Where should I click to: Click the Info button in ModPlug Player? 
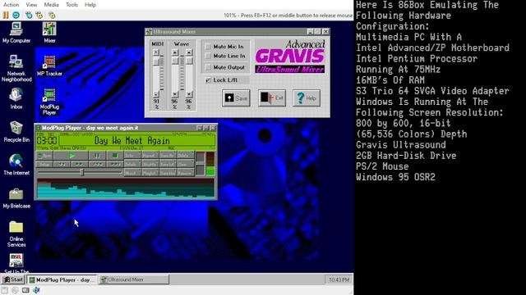click(132, 155)
